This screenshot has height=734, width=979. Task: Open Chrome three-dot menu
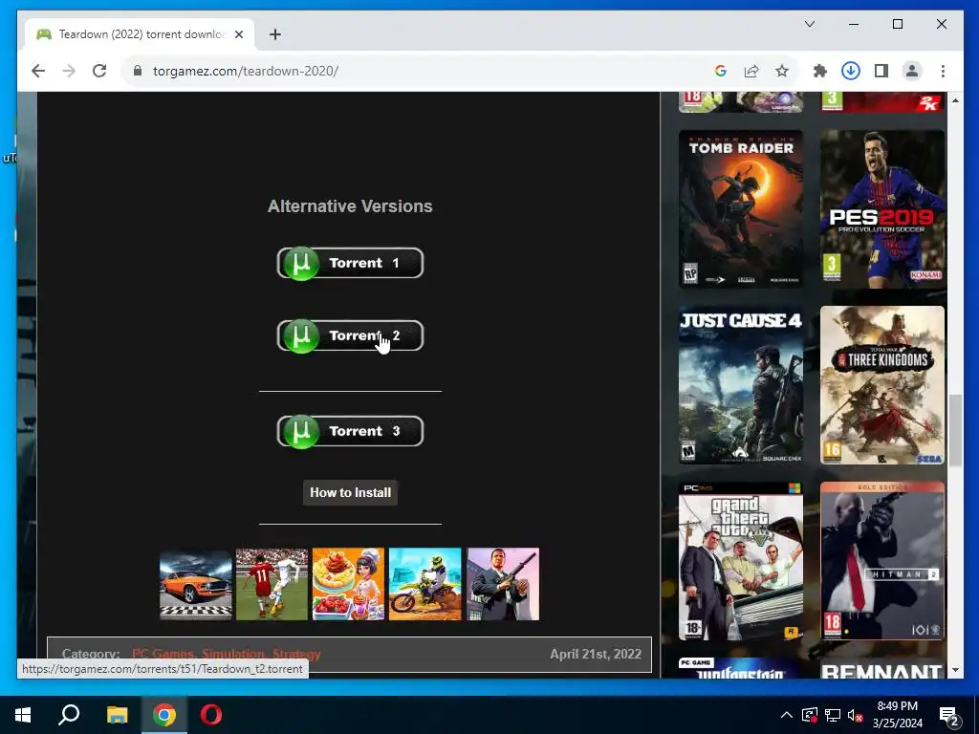click(x=943, y=71)
